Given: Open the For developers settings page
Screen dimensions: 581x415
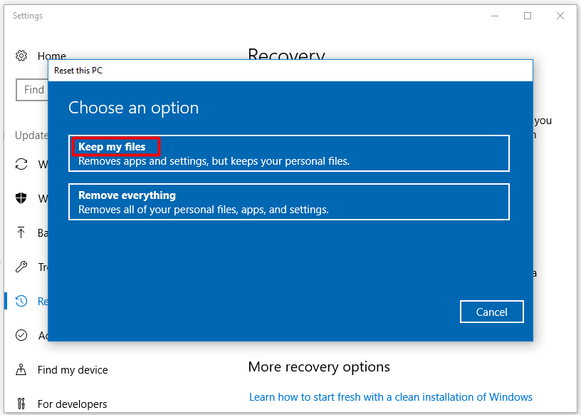Looking at the screenshot, I should coord(71,404).
